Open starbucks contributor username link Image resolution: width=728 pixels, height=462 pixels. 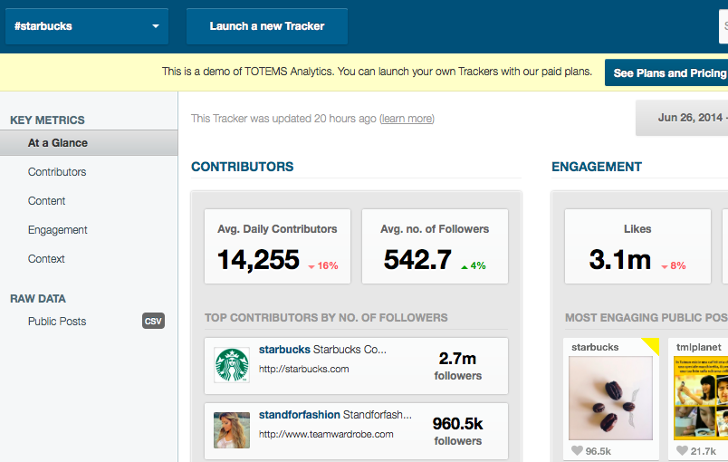(x=284, y=350)
